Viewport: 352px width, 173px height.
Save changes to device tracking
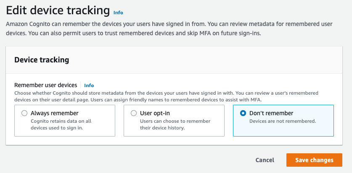click(x=314, y=160)
